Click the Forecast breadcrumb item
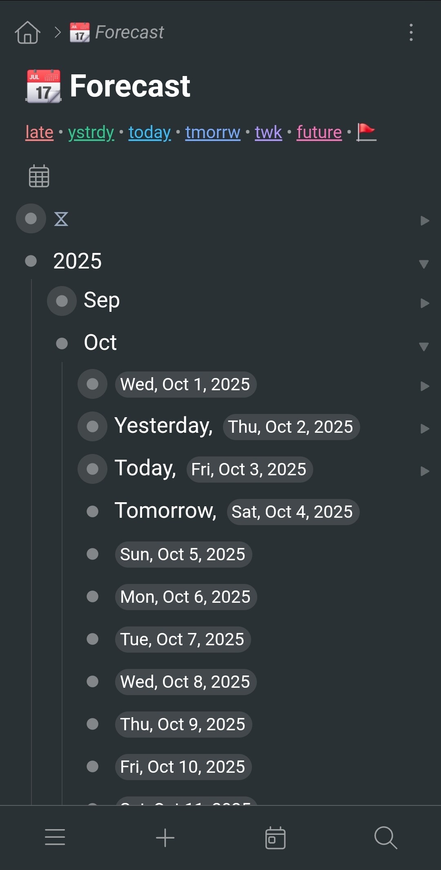Image resolution: width=441 pixels, height=870 pixels. tap(129, 32)
